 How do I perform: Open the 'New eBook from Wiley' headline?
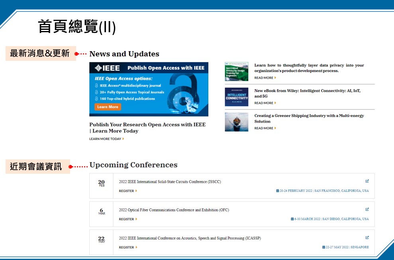[307, 93]
